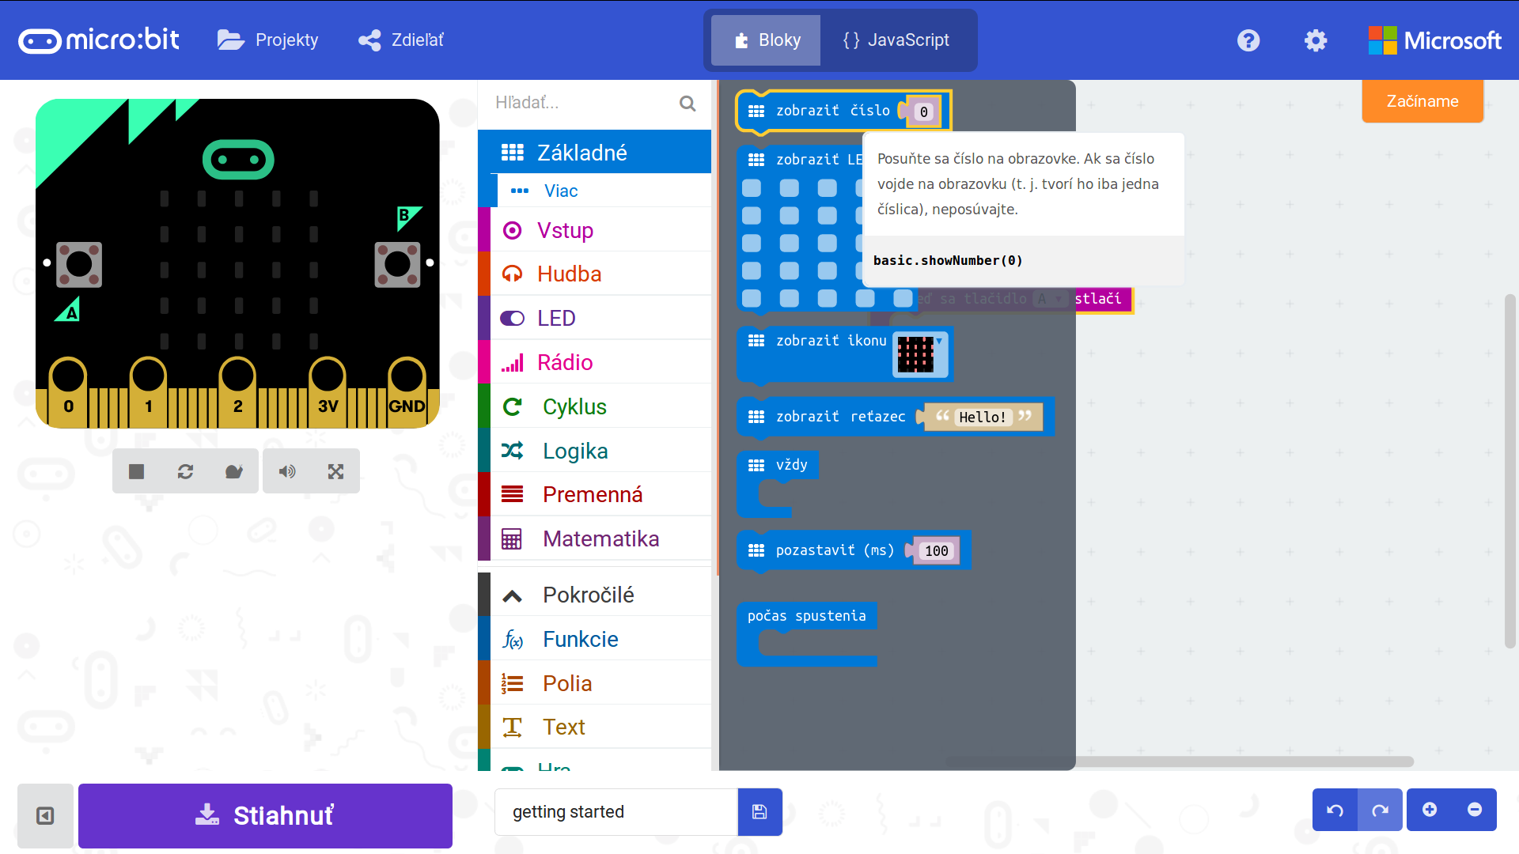Zoom in the workspace

(x=1429, y=810)
